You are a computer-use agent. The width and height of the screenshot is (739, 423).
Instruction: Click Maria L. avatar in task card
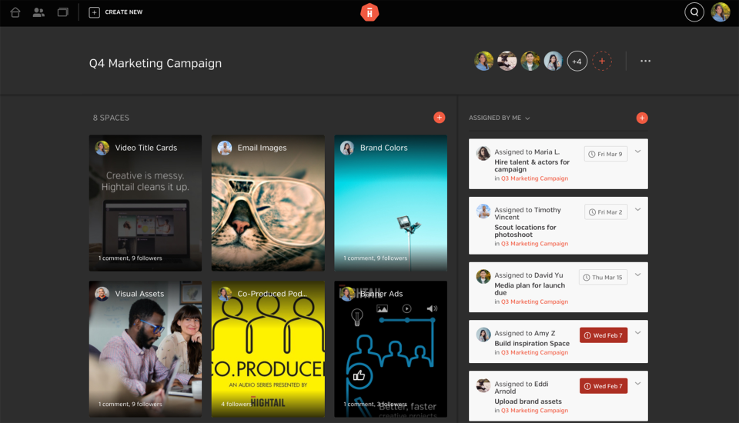coord(483,153)
